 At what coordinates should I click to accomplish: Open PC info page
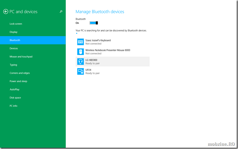pyautogui.click(x=13, y=106)
